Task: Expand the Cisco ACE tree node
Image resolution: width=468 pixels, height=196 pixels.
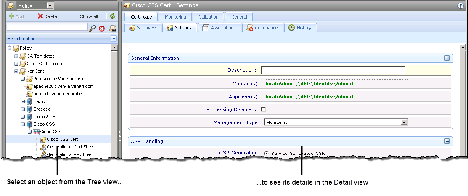Action: [x=23, y=117]
